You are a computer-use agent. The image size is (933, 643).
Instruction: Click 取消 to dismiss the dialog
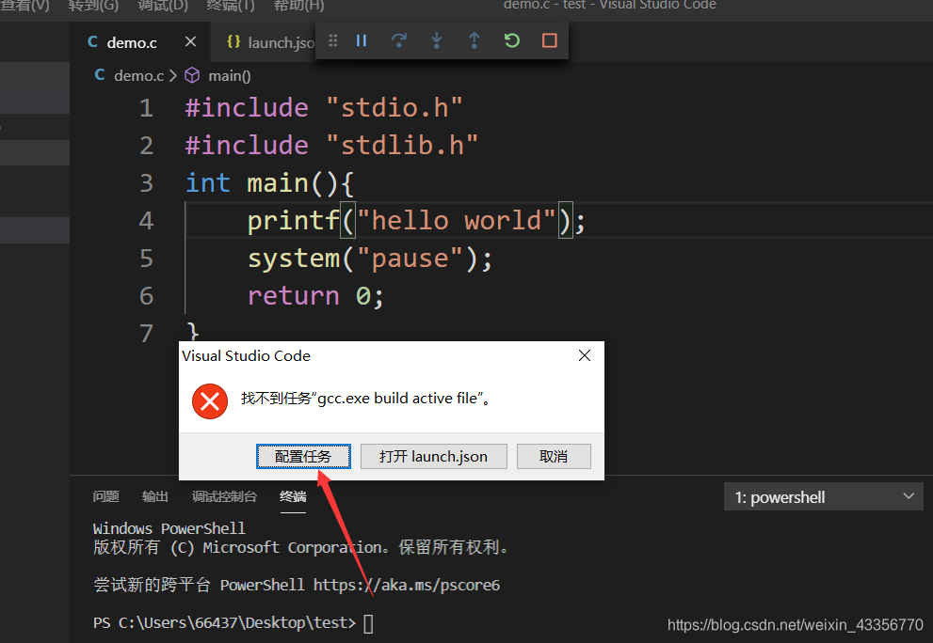pyautogui.click(x=554, y=457)
